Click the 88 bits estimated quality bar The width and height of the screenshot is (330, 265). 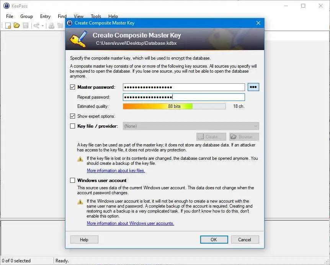(174, 106)
